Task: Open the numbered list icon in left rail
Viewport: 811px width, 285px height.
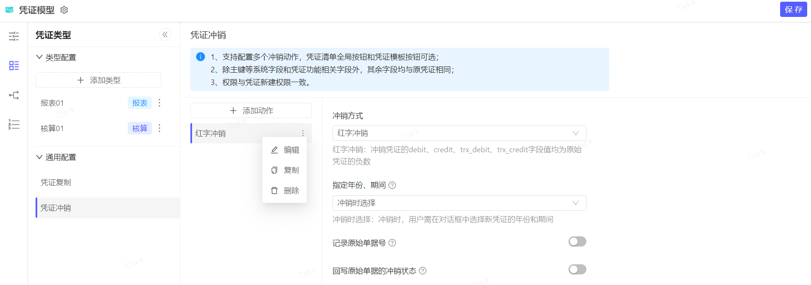Action: (14, 124)
